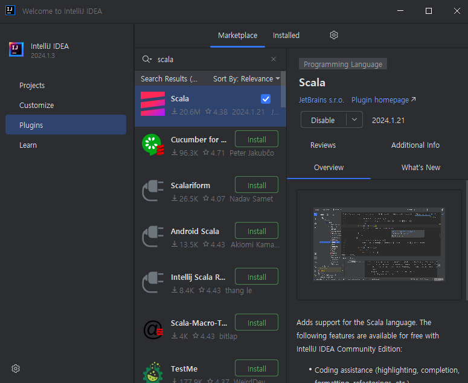Click the plugin list vertical scrollbar
Viewport: 468px width, 383px height.
tap(283, 89)
